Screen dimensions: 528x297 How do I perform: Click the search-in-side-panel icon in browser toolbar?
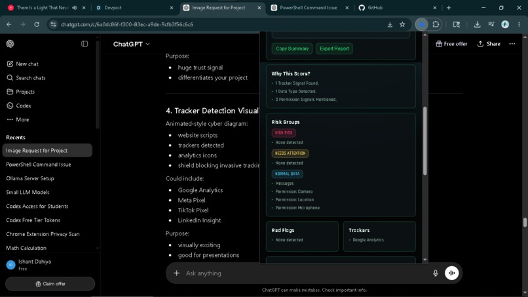457,24
